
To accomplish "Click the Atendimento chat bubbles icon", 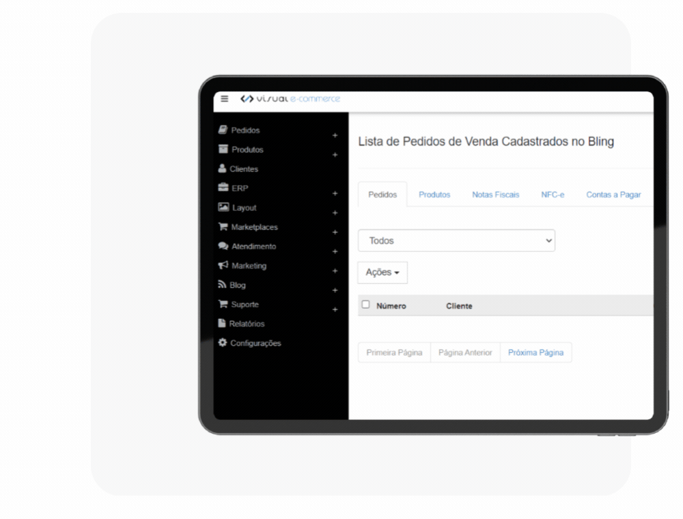I will click(x=223, y=246).
